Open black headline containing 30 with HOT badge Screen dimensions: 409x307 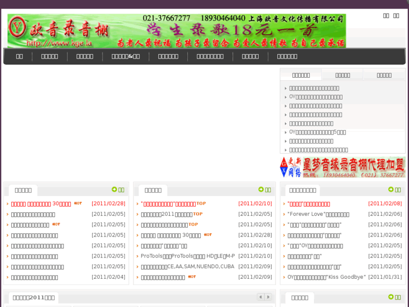171,235
